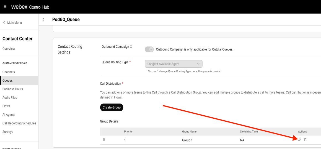Viewport: 321px width, 149px height.
Task: Delete Group 1 using trash icon
Action: tap(306, 140)
